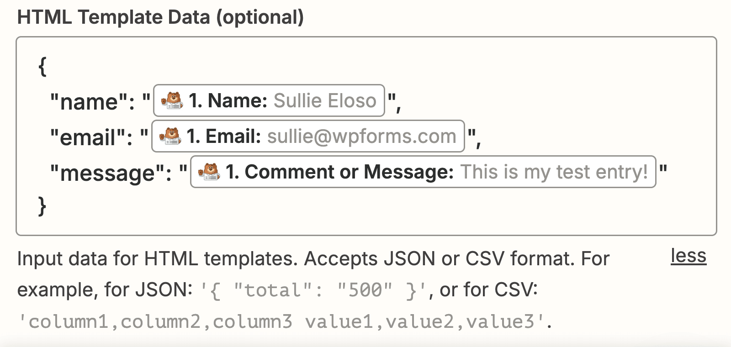The width and height of the screenshot is (731, 347).
Task: Collapse the help text with 'less' link
Action: pos(688,256)
